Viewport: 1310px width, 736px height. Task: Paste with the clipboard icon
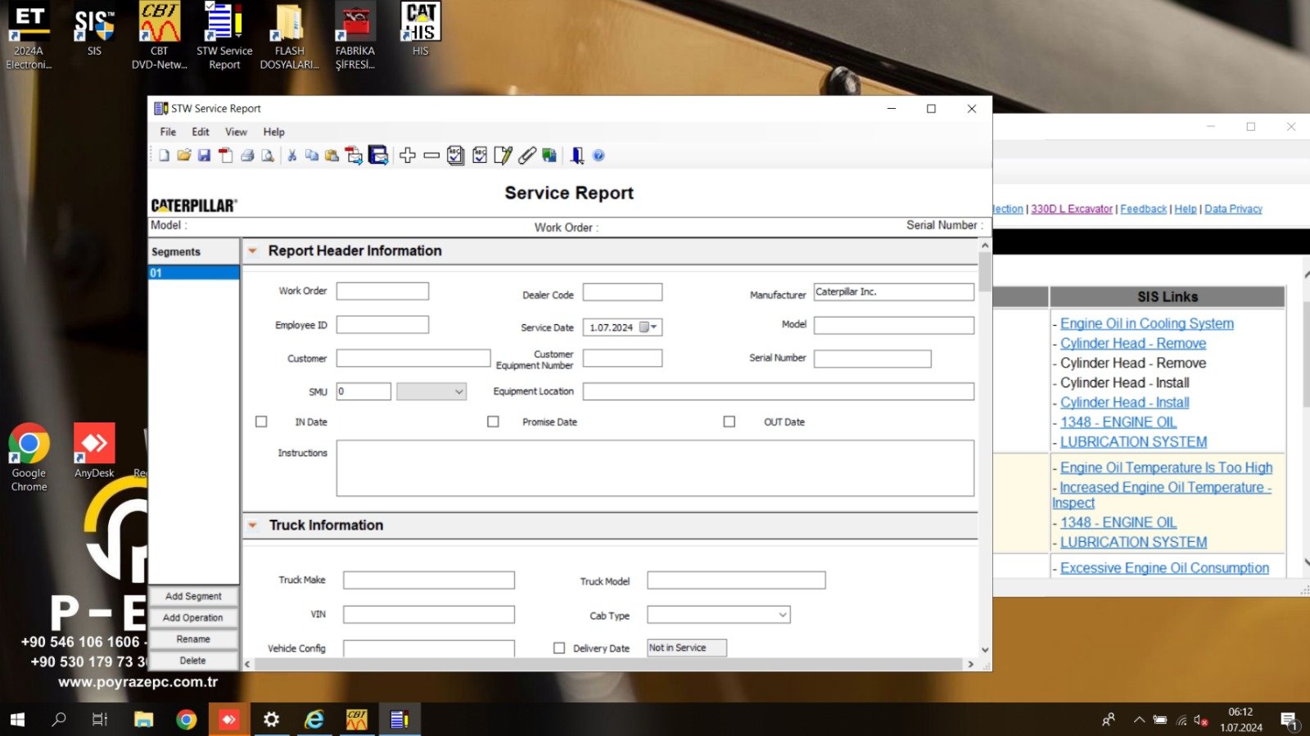coord(332,156)
